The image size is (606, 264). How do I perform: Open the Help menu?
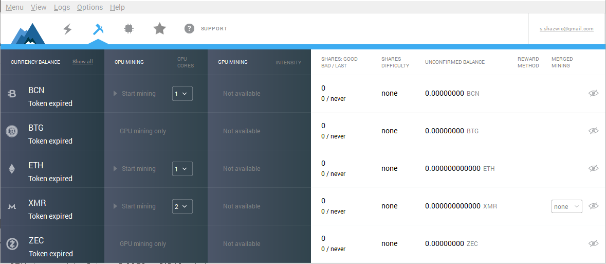118,7
